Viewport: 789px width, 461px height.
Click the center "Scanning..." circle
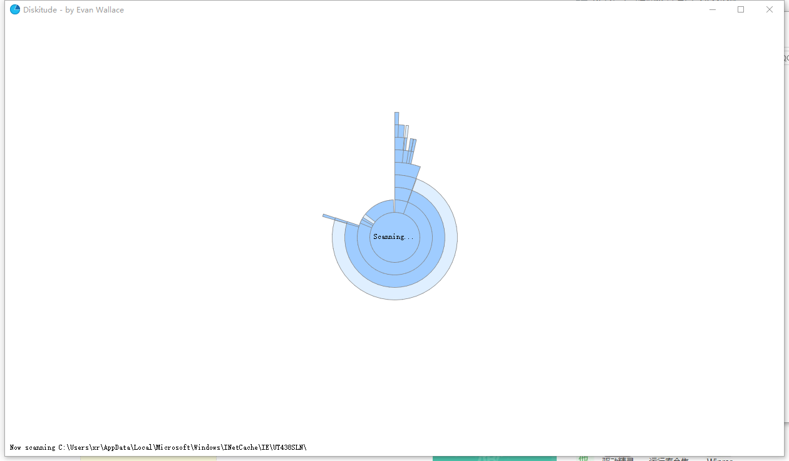pyautogui.click(x=394, y=237)
